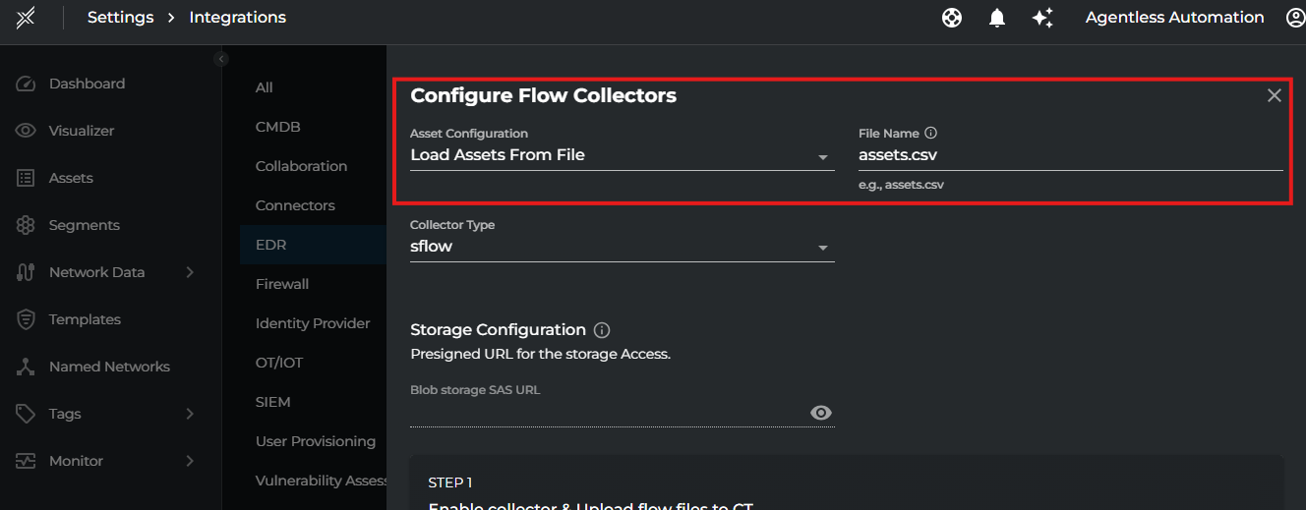Click the Dashboard gauge icon

click(27, 84)
